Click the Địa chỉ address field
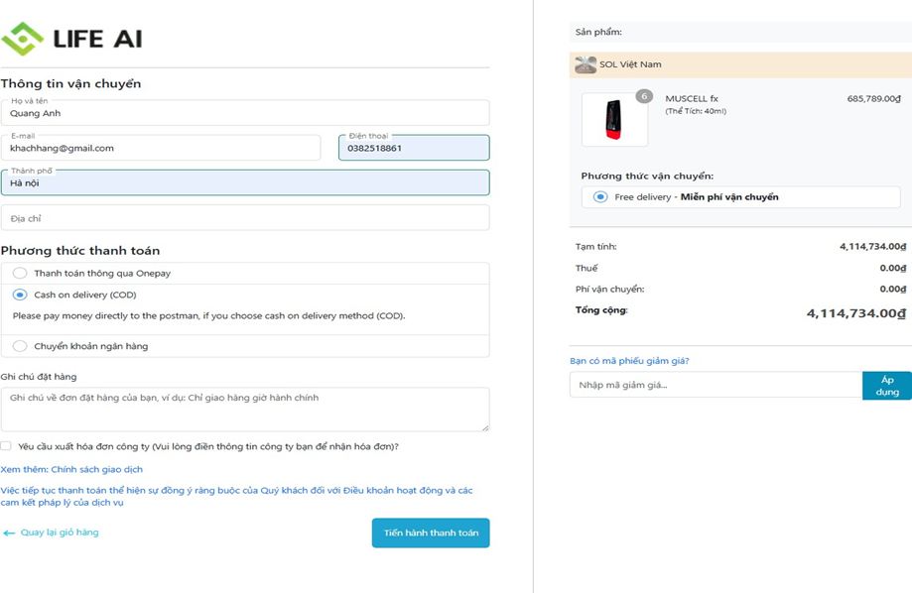Image resolution: width=912 pixels, height=593 pixels. click(x=245, y=218)
